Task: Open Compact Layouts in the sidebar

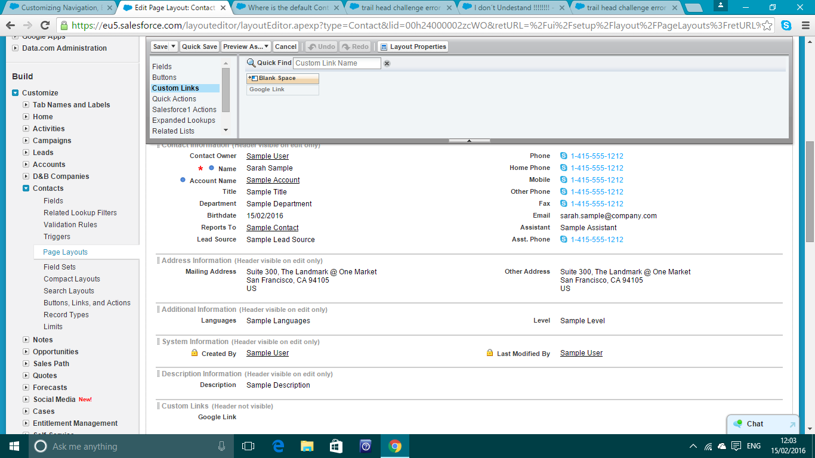Action: 72,279
